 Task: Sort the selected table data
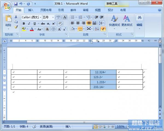pos(97,29)
